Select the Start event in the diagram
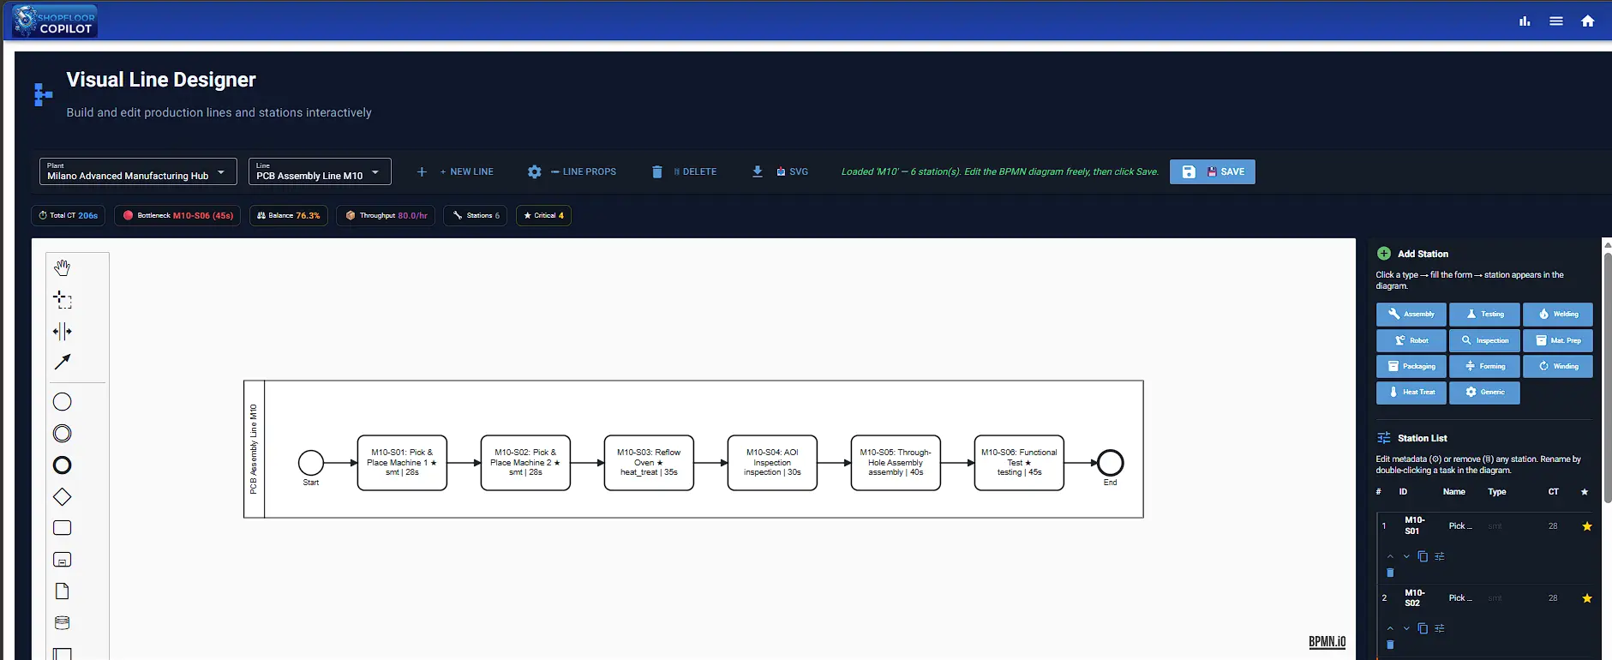The image size is (1612, 660). pyautogui.click(x=311, y=463)
